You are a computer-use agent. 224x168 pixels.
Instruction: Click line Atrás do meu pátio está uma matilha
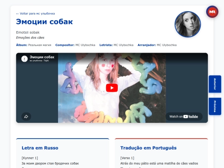point(159,163)
